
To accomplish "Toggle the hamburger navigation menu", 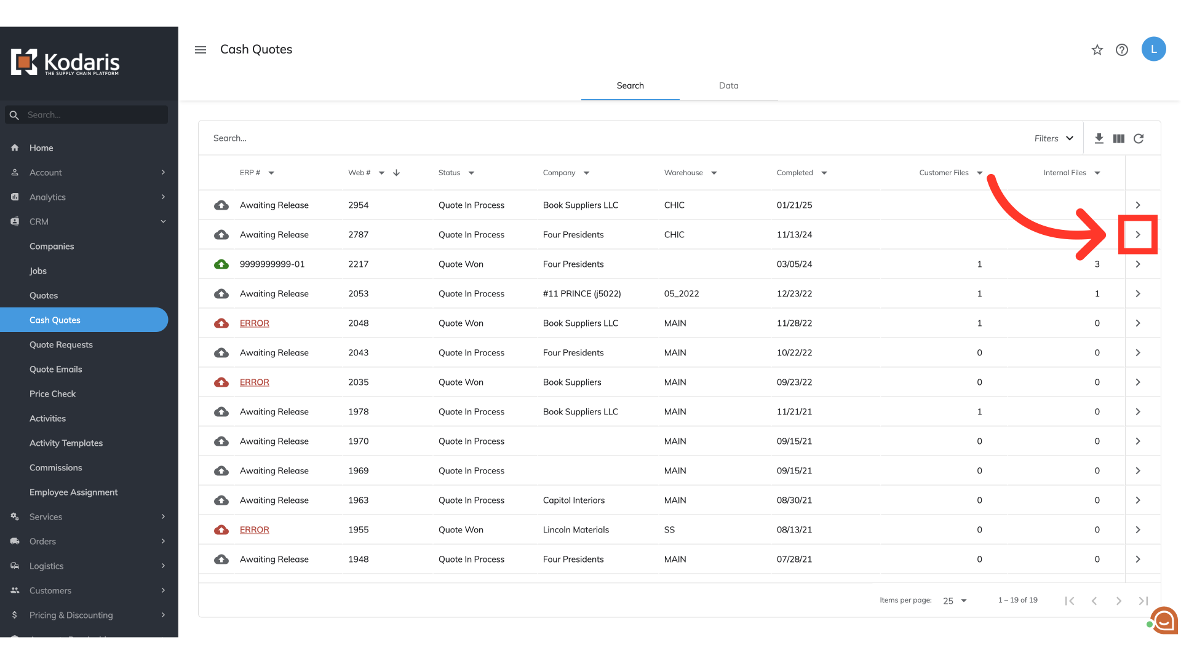I will 201,50.
